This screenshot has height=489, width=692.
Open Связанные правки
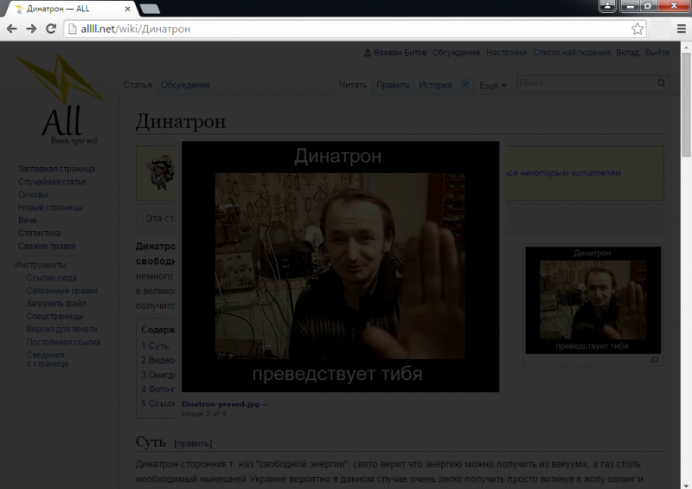[x=61, y=290]
